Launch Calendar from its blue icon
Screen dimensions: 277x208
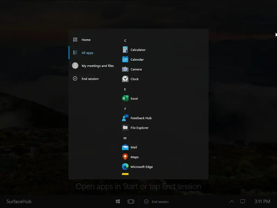click(x=125, y=59)
